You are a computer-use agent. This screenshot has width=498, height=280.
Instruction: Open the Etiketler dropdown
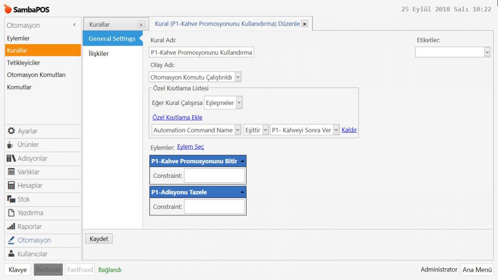click(x=487, y=52)
